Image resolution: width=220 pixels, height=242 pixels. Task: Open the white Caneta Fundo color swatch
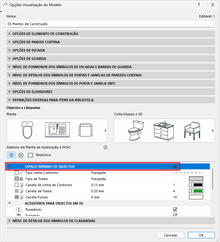click(196, 197)
